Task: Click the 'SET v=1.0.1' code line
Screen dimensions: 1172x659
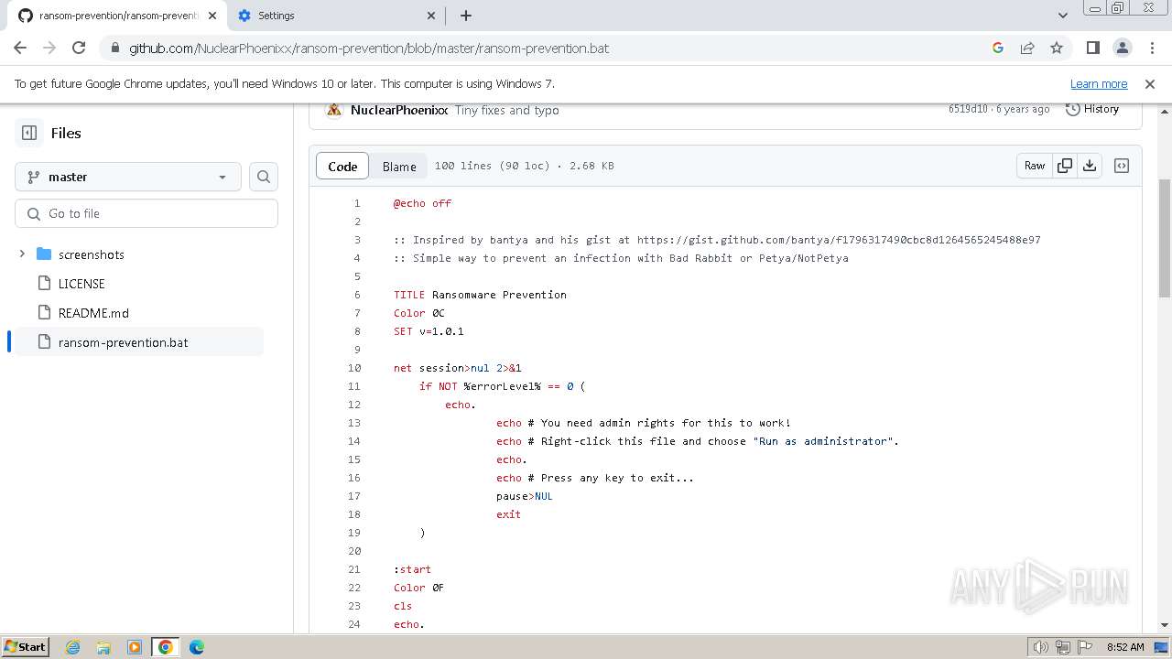Action: (x=429, y=331)
